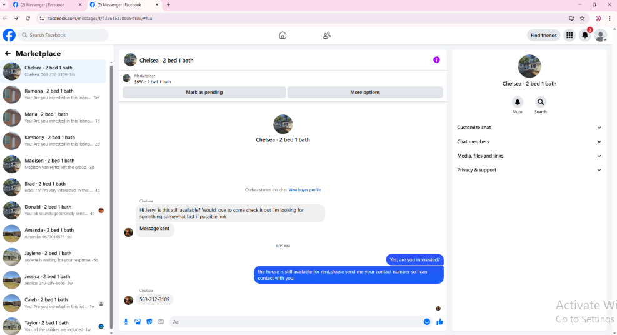
Task: Click the More options button
Action: pos(365,92)
